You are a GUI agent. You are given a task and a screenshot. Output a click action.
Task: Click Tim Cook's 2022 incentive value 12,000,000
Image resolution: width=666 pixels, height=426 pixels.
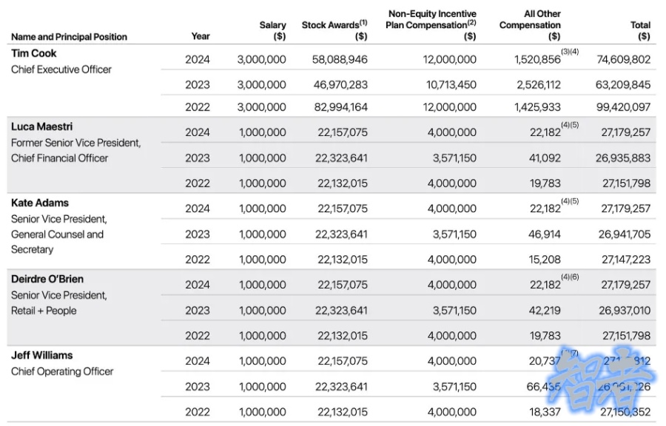point(449,107)
